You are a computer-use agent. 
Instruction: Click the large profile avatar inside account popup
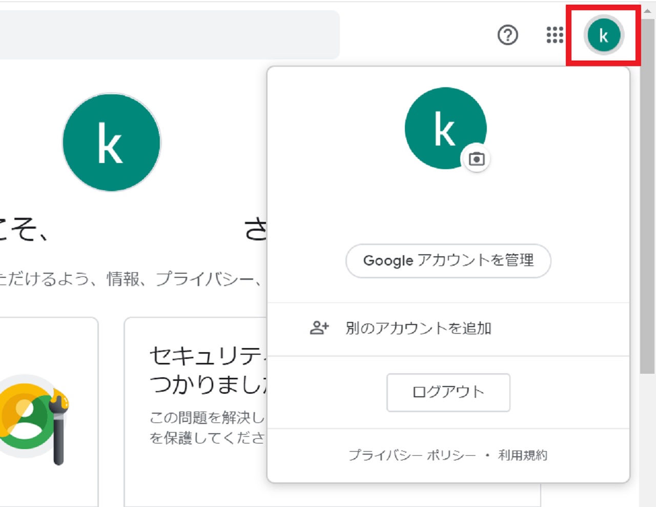[444, 128]
